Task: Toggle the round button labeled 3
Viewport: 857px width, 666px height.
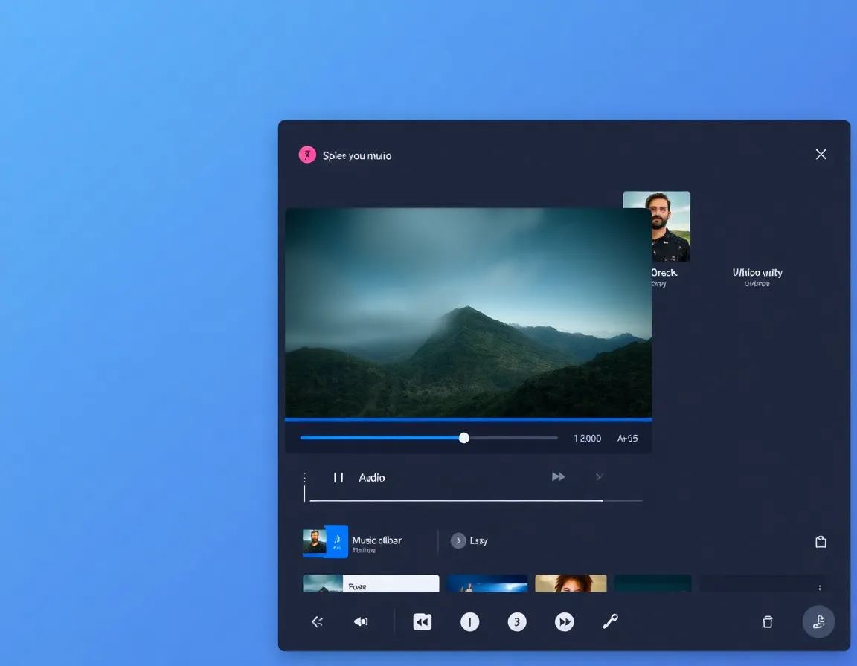Action: click(517, 622)
